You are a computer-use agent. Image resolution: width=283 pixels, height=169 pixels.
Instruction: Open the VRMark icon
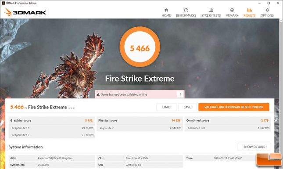pyautogui.click(x=232, y=10)
